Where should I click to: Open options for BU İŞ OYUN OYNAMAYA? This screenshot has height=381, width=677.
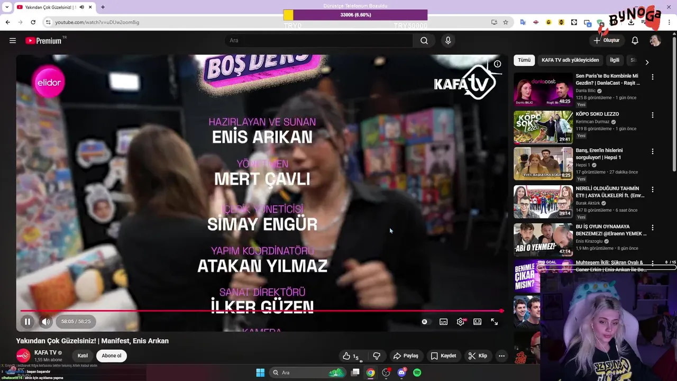pyautogui.click(x=653, y=228)
